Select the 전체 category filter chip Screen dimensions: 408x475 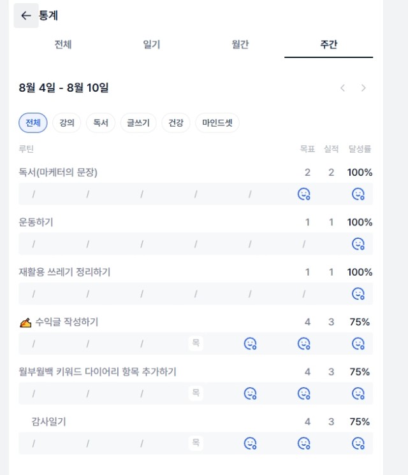[x=33, y=123]
